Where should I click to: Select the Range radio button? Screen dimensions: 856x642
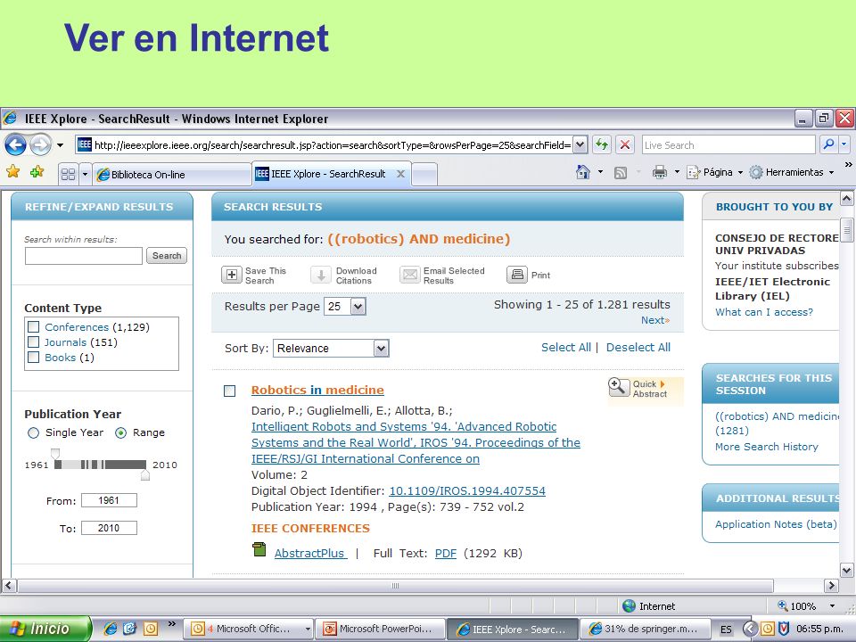[120, 433]
